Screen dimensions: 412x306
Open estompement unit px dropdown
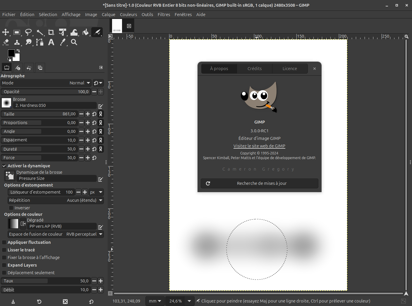click(x=96, y=192)
